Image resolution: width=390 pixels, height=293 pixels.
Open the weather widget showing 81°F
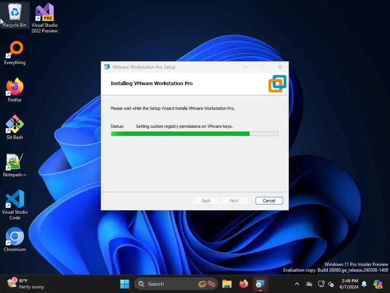pyautogui.click(x=26, y=284)
